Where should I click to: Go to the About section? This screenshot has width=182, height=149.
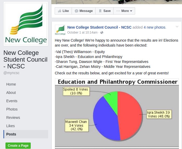point(11,93)
